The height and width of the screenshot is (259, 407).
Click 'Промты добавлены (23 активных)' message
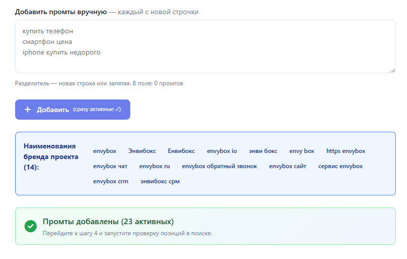[108, 222]
